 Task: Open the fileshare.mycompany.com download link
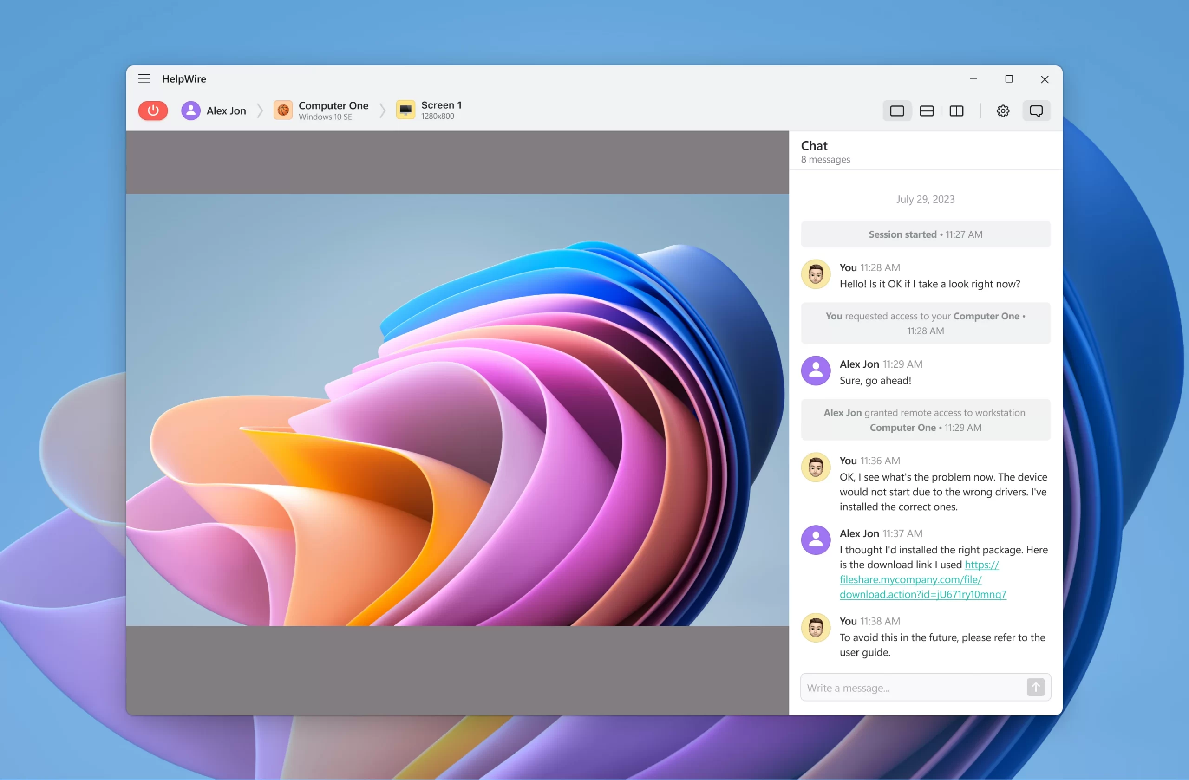[922, 579]
